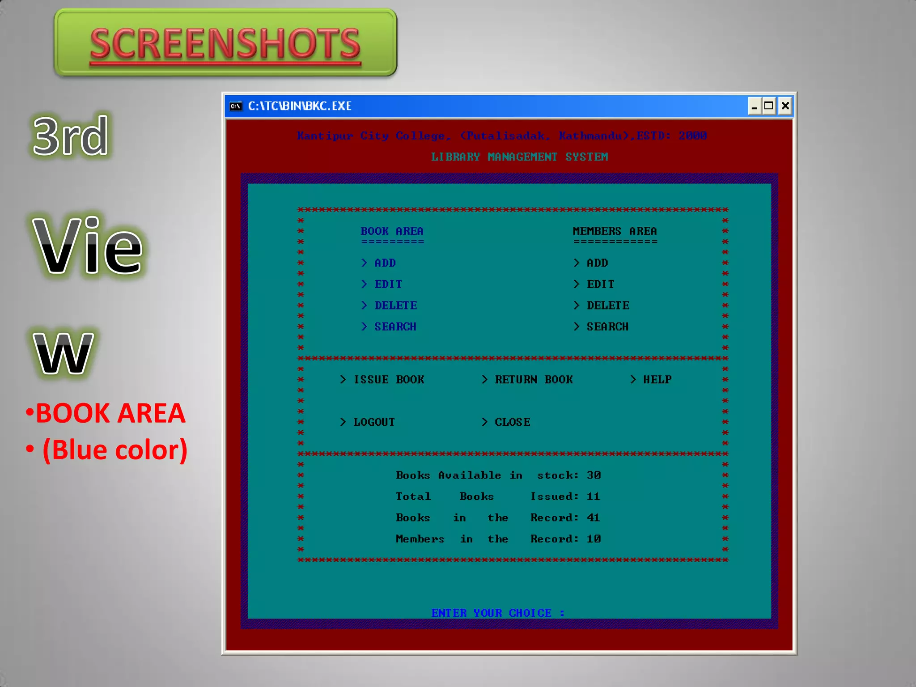The image size is (916, 687).
Task: Choose SEARCH in Book Area menu
Action: click(395, 327)
